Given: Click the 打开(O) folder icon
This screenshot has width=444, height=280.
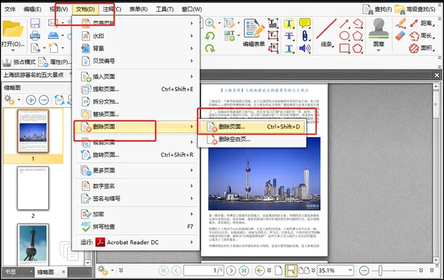Looking at the screenshot, I should tap(13, 29).
